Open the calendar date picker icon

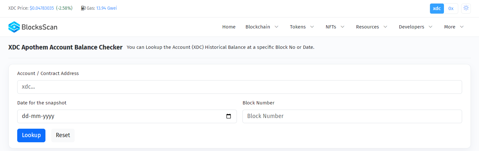pyautogui.click(x=228, y=116)
